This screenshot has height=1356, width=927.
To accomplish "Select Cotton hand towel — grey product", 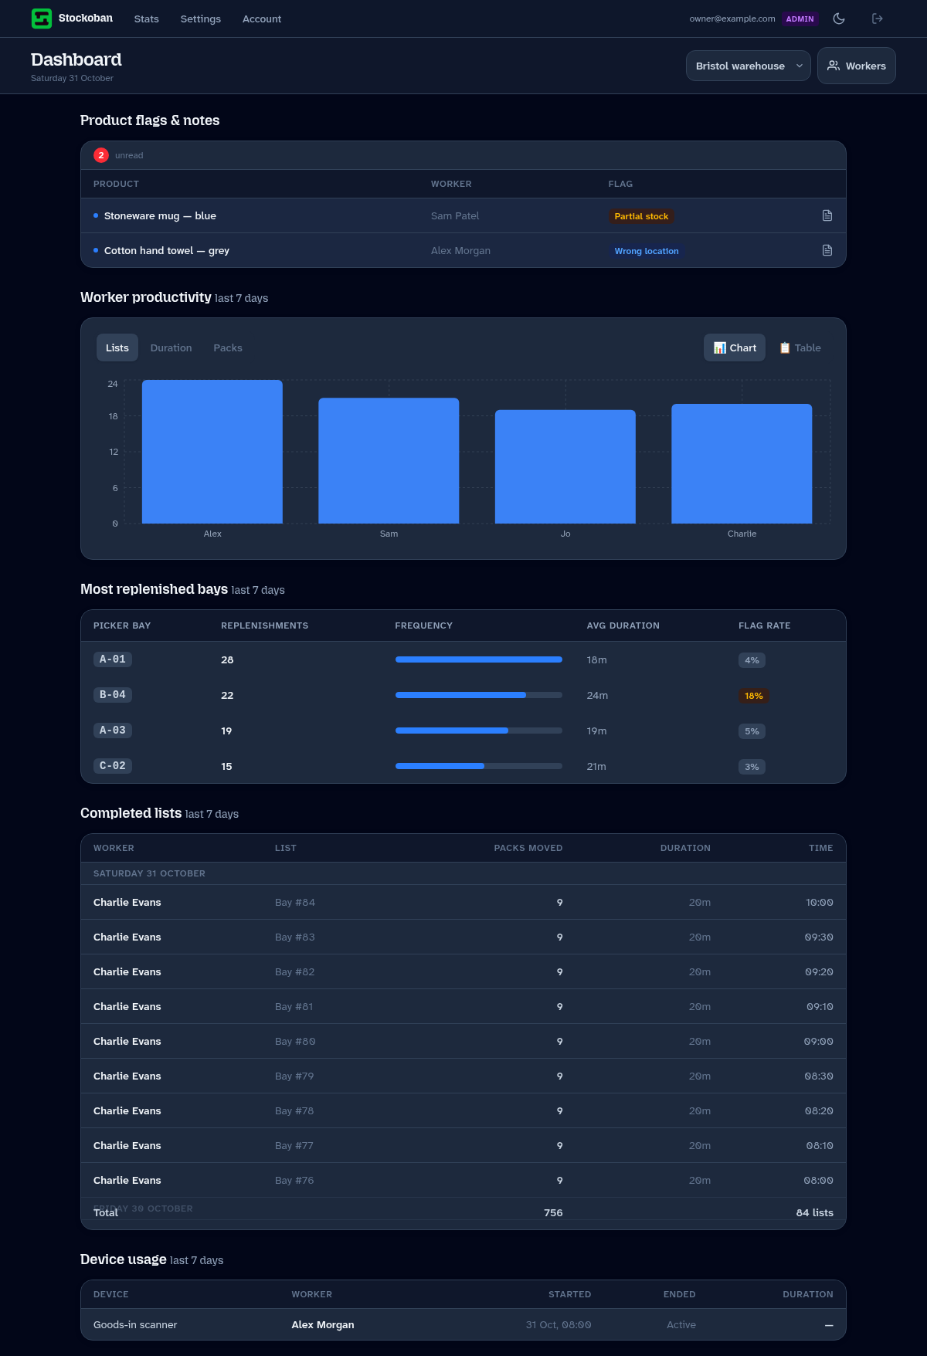I will (167, 250).
